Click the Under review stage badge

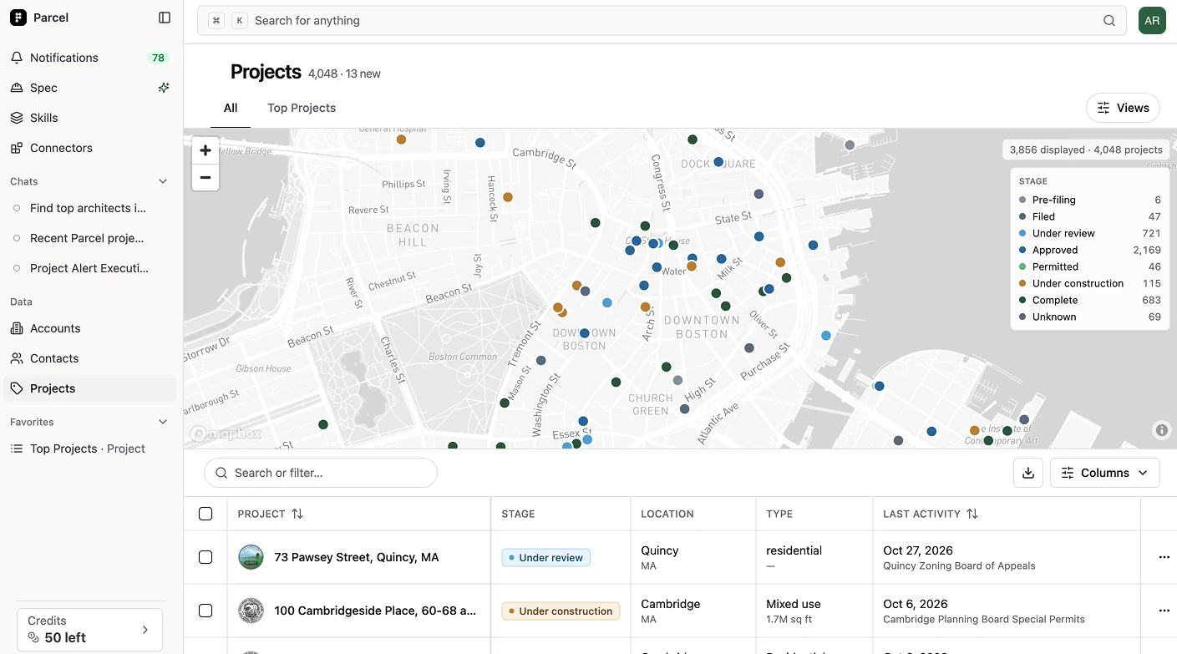tap(546, 557)
